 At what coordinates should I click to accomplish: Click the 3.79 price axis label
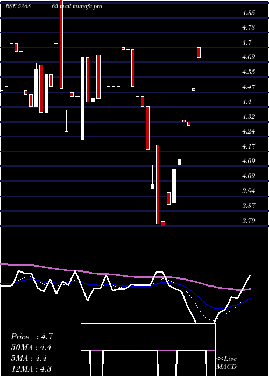249,220
